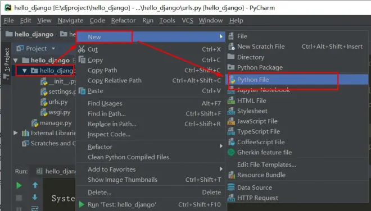Open the VCS menu
Image resolution: width=371 pixels, height=211 pixels.
click(x=187, y=21)
